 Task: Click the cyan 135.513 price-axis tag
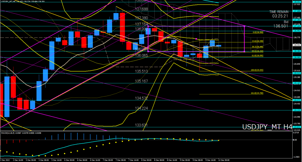[297, 73]
